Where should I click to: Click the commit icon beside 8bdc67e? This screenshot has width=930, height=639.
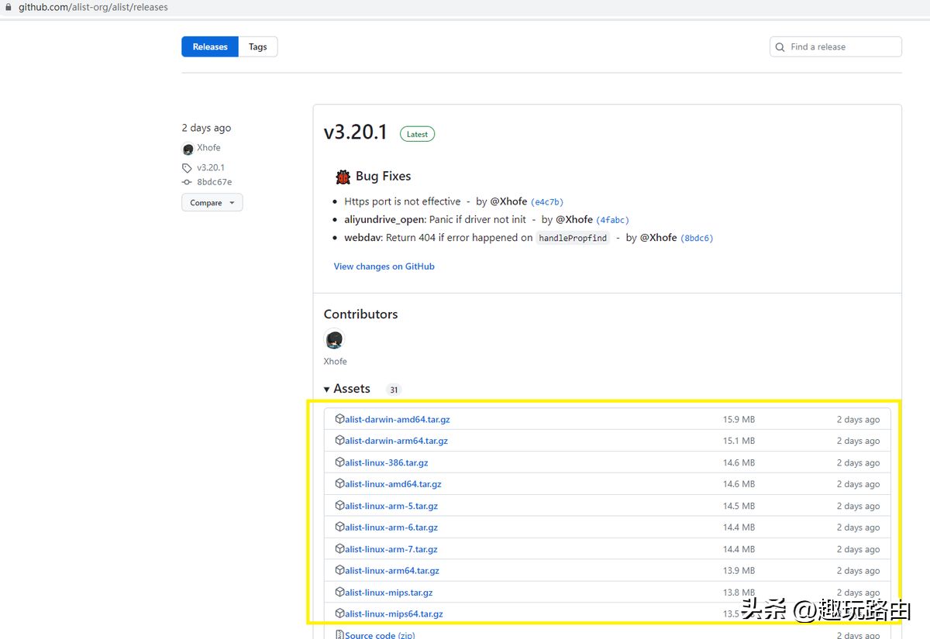(x=187, y=182)
